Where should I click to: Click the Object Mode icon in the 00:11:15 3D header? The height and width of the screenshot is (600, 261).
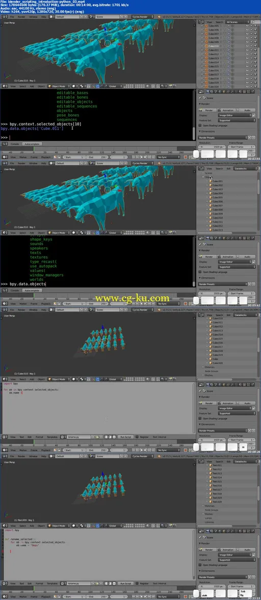click(x=50, y=526)
